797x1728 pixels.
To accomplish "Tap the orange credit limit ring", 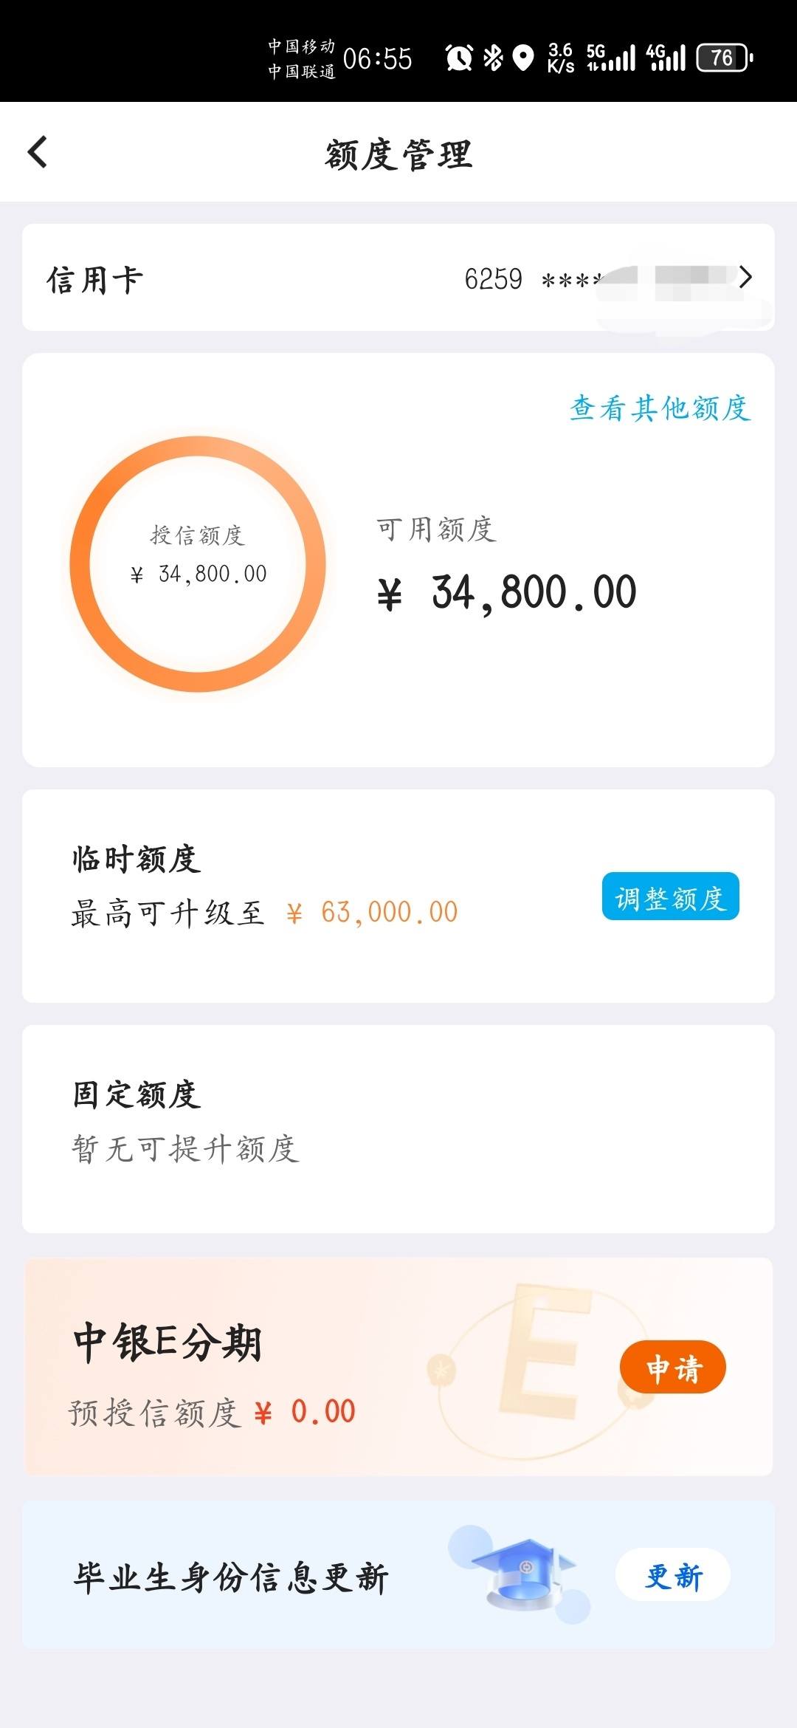I will pos(198,564).
